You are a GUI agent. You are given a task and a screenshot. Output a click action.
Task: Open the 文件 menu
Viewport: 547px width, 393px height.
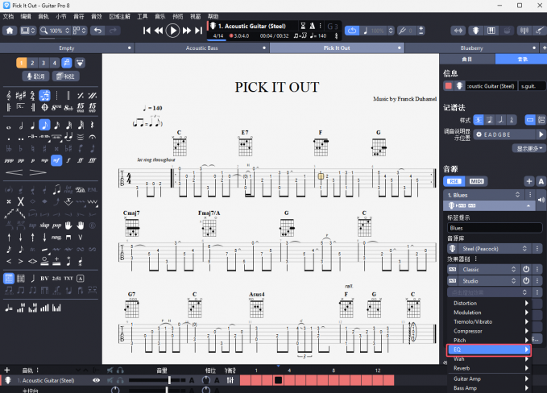8,16
